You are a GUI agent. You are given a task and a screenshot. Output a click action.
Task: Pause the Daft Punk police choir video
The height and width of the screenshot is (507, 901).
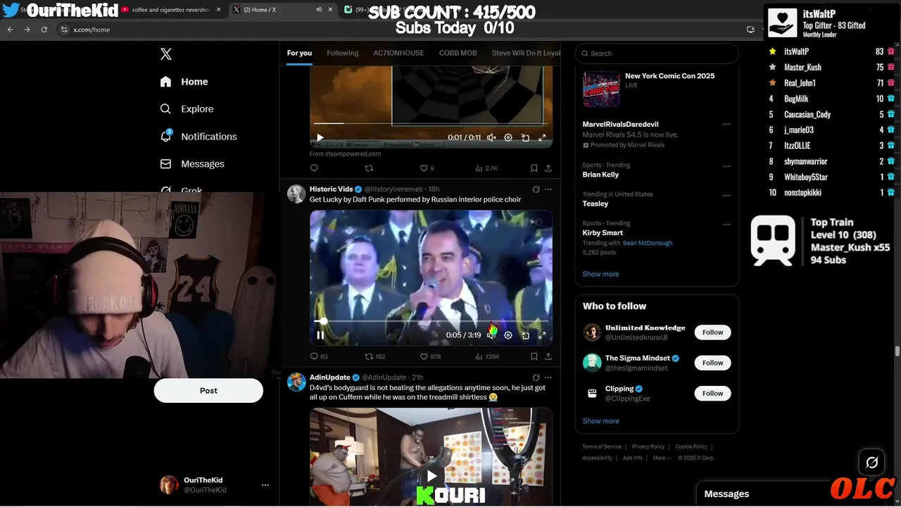coord(320,335)
